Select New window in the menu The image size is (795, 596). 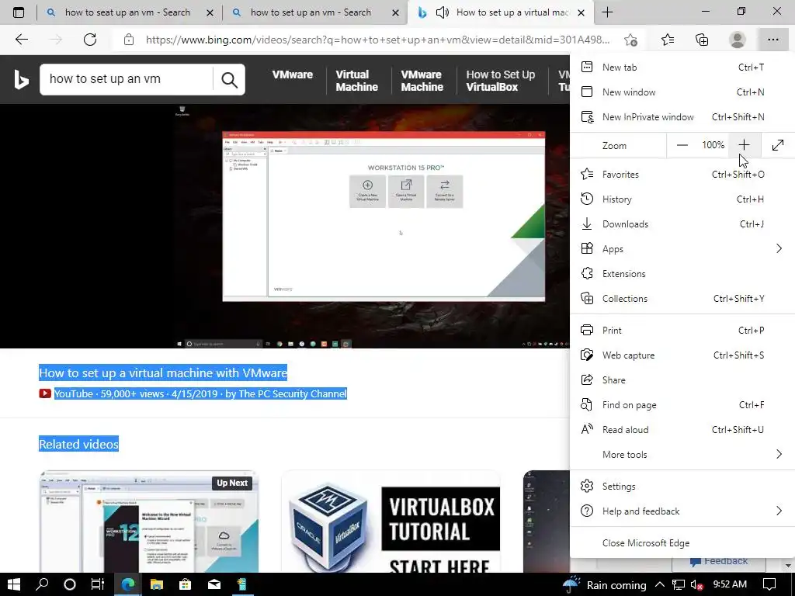(x=682, y=92)
